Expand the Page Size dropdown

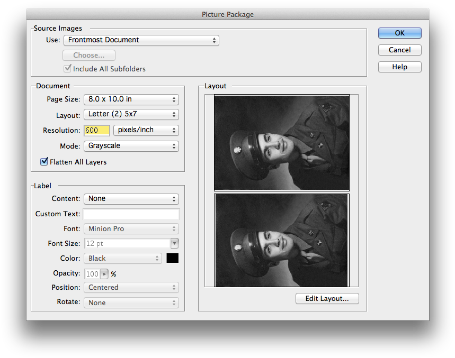pos(131,99)
